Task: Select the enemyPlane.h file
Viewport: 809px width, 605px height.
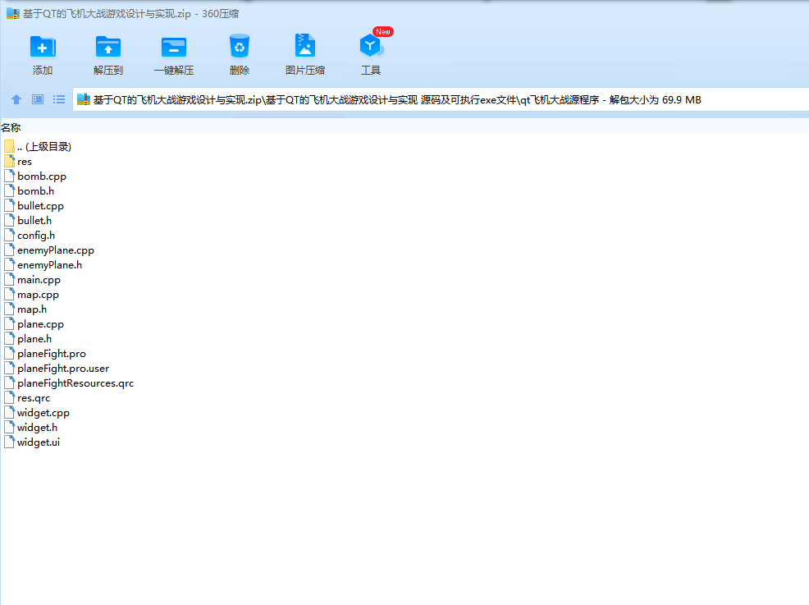Action: click(49, 265)
